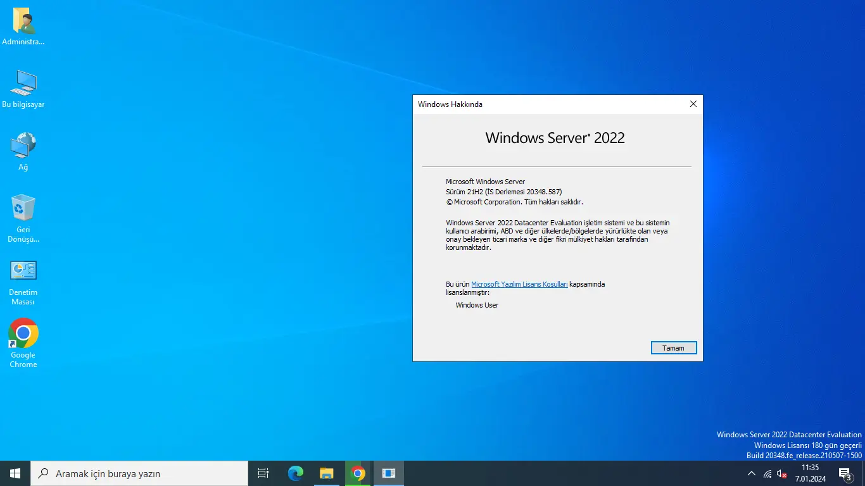Close the Windows Hakkında dialog

[x=693, y=104]
